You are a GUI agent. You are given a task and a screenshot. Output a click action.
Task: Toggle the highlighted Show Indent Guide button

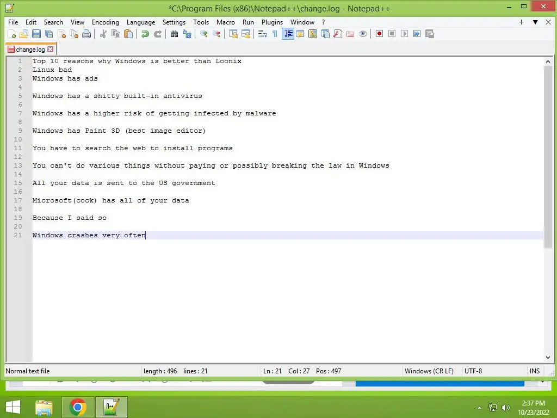[288, 34]
